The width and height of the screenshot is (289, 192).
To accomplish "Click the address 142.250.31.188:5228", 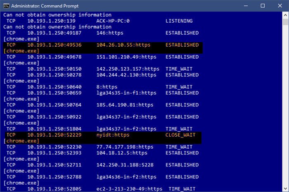I will [125, 165].
